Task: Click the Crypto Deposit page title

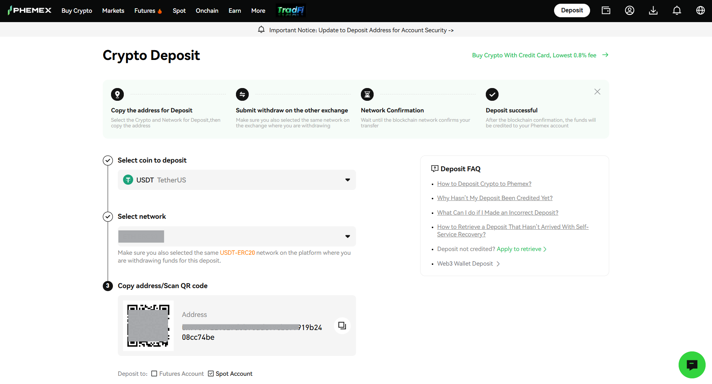Action: [151, 55]
